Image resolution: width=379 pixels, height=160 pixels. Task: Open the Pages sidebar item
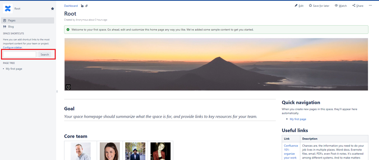point(28,20)
